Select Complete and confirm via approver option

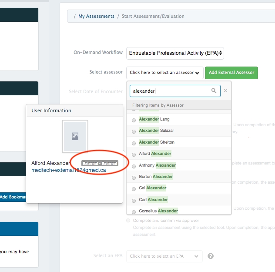(x=128, y=221)
